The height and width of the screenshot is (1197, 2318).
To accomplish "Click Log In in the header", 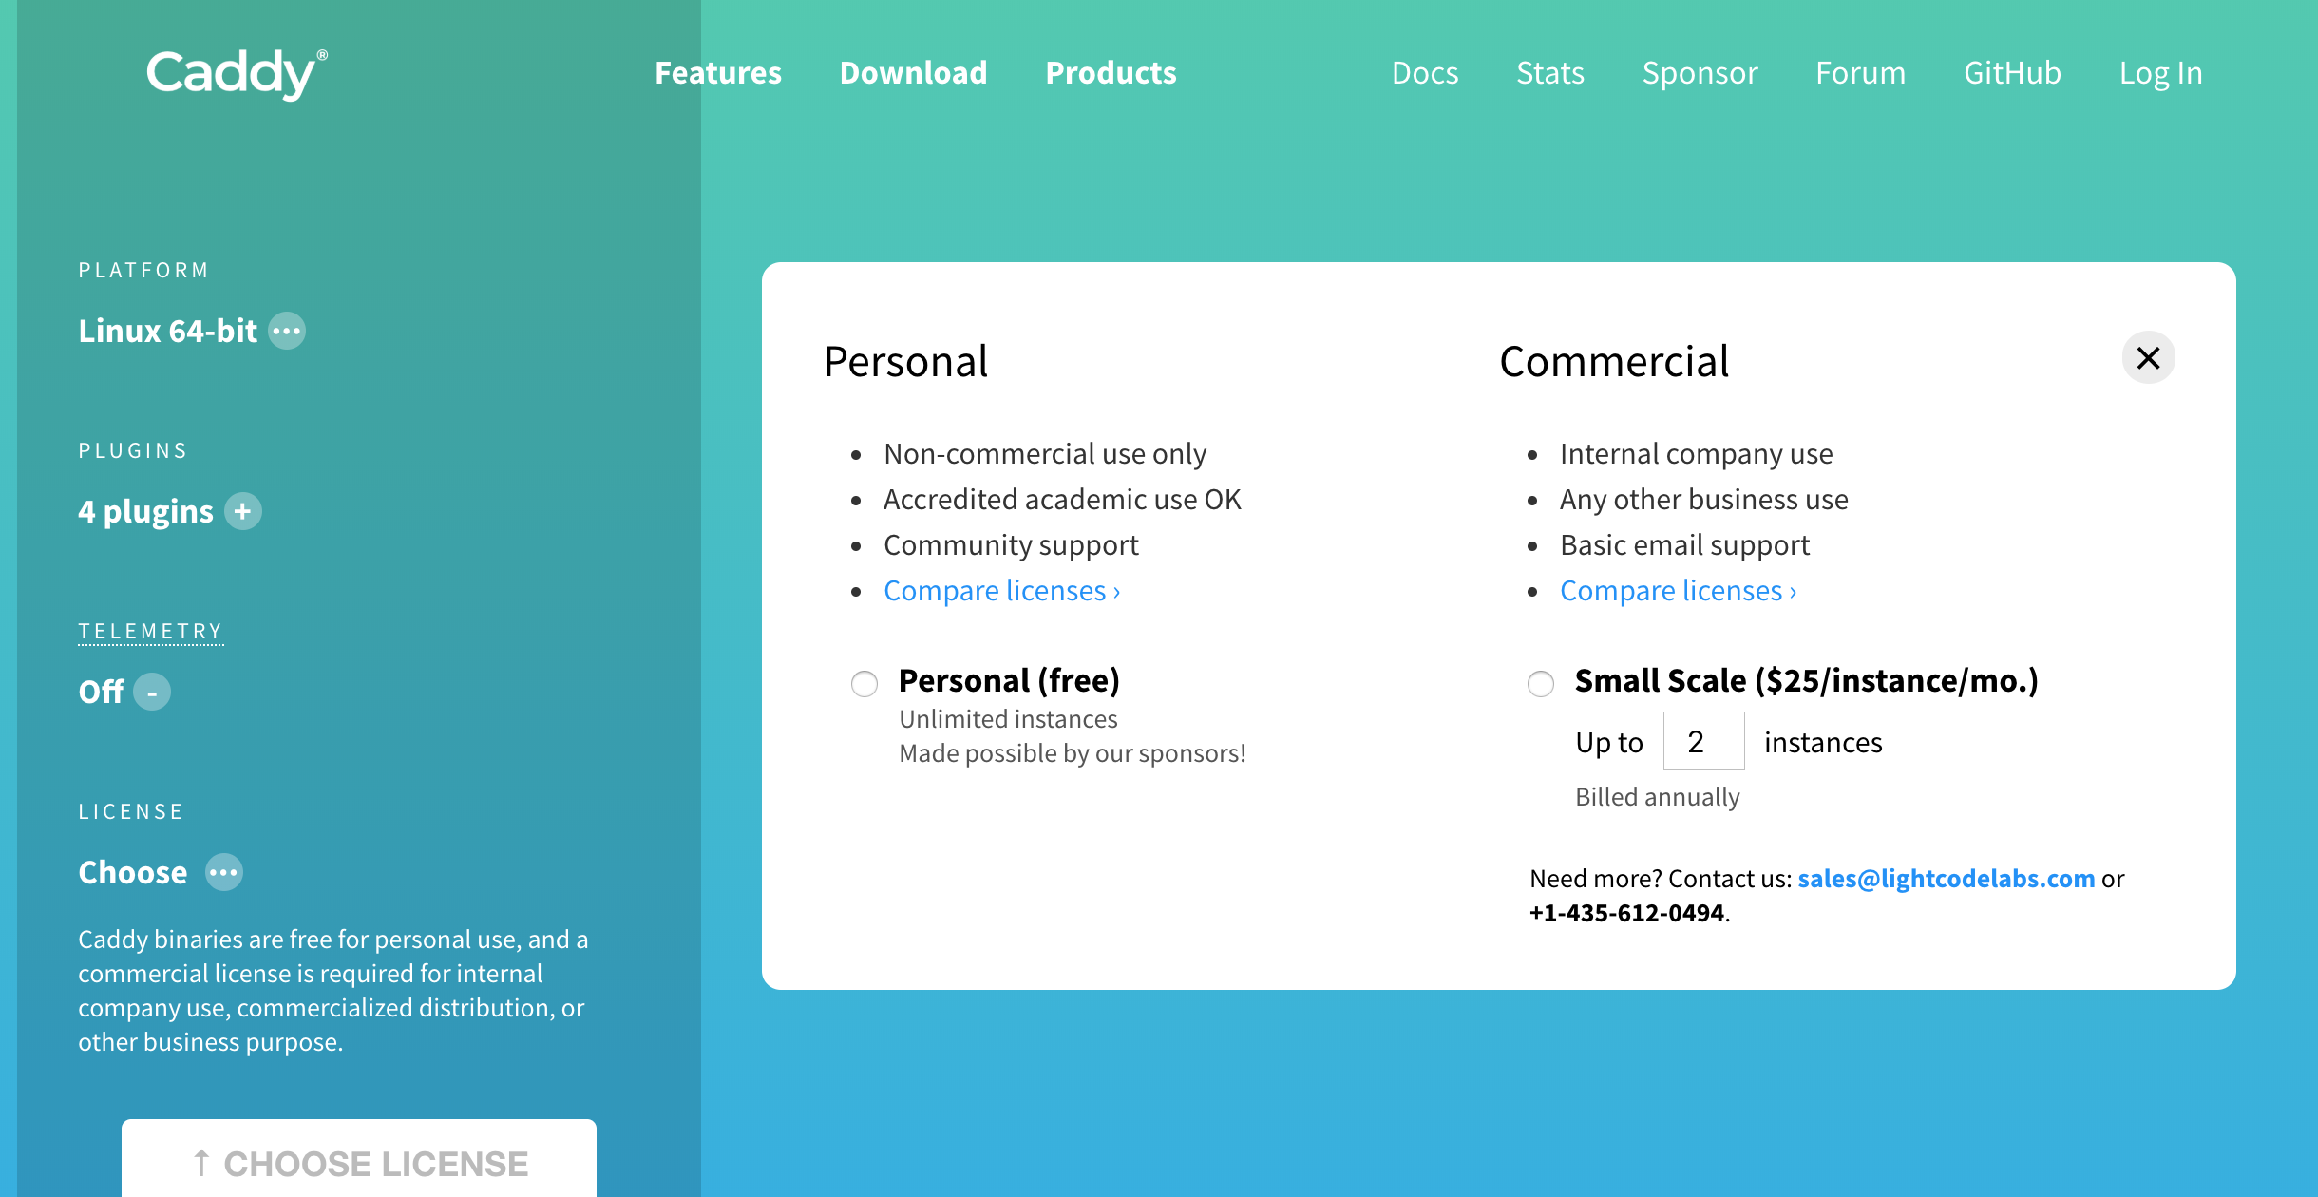I will (2160, 73).
